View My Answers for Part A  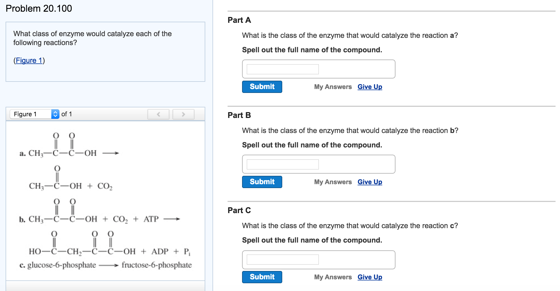coord(333,87)
